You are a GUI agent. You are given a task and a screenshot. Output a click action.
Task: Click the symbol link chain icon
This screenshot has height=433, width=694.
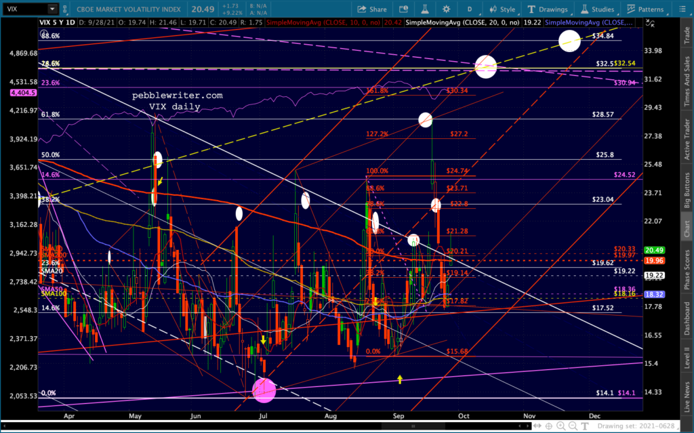(x=65, y=9)
